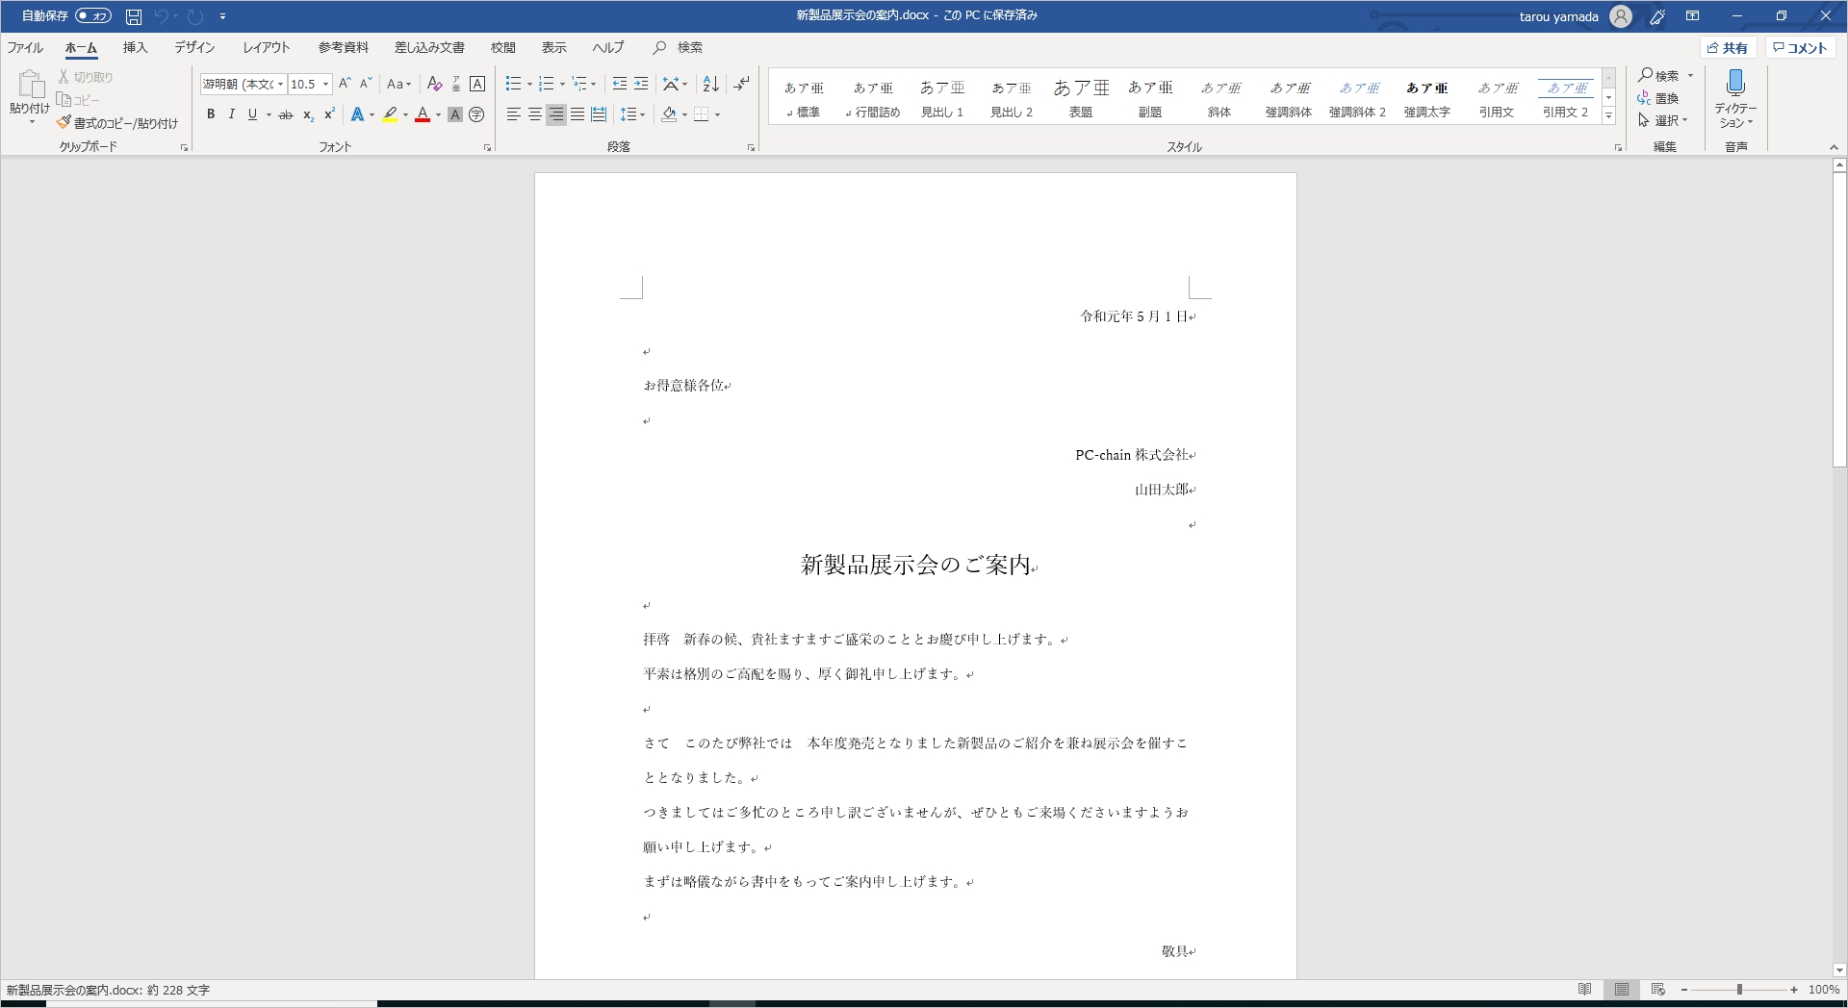Open the Review tab

502,47
